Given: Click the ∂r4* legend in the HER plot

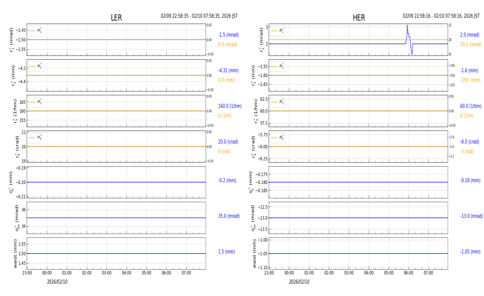Looking at the screenshot, I should click(277, 137).
